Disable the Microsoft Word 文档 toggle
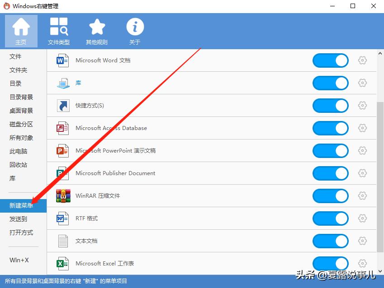The image size is (384, 288). 330,60
